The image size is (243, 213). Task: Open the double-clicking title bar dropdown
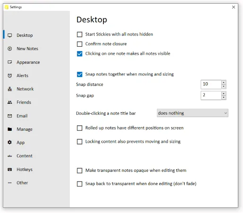(193, 113)
